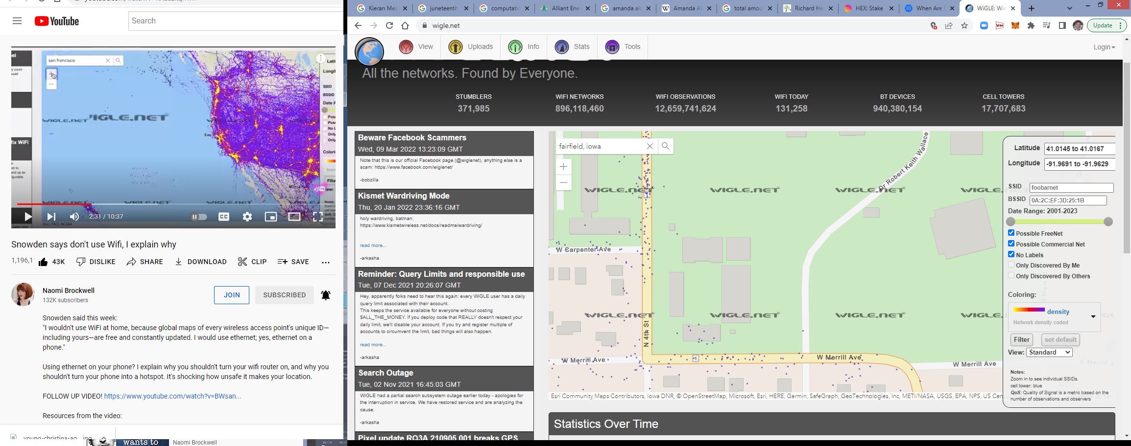Uncheck Possible Commercial Net checkbox
Image resolution: width=1131 pixels, height=446 pixels.
(x=1011, y=244)
